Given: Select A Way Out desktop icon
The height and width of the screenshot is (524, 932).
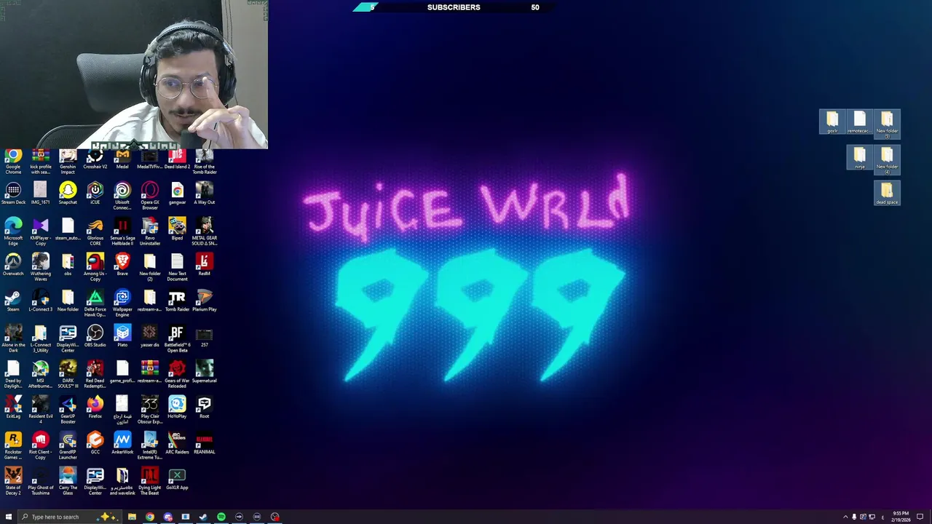Looking at the screenshot, I should tap(205, 194).
